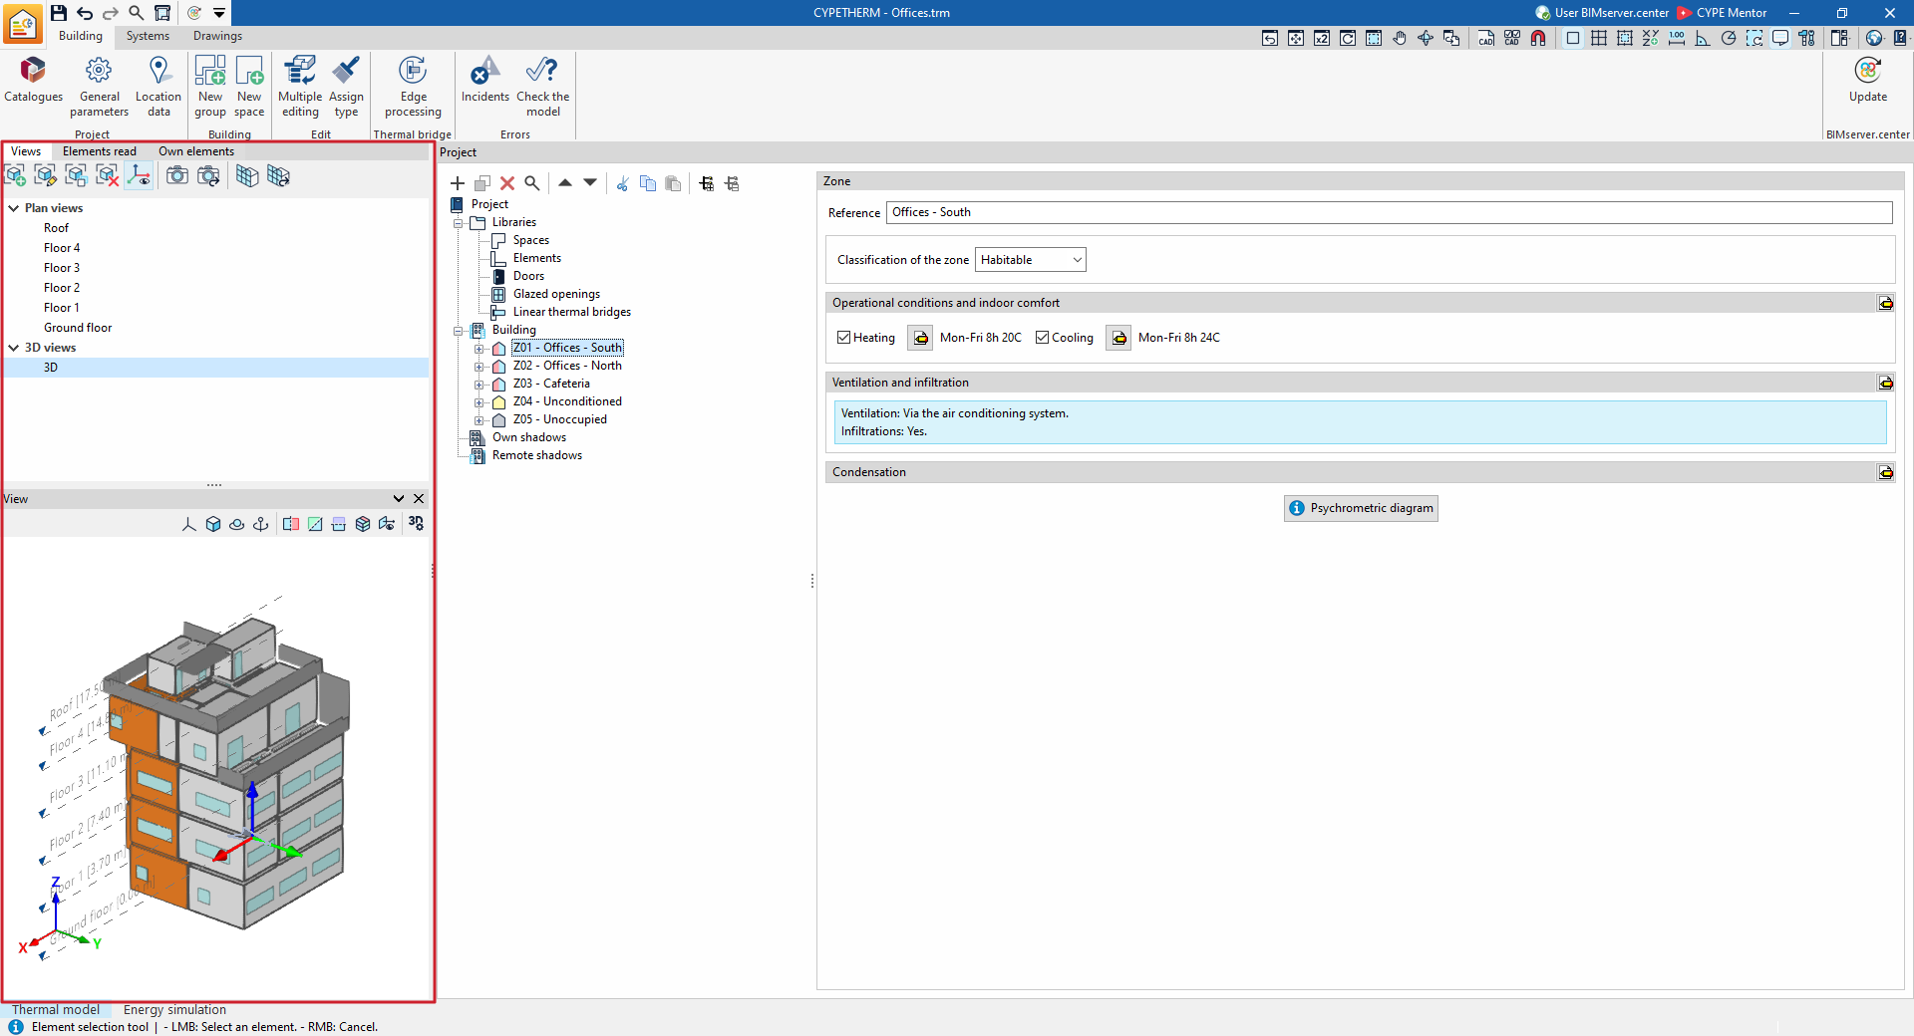Click the zone Reference input field
This screenshot has width=1914, height=1036.
[x=1389, y=212]
